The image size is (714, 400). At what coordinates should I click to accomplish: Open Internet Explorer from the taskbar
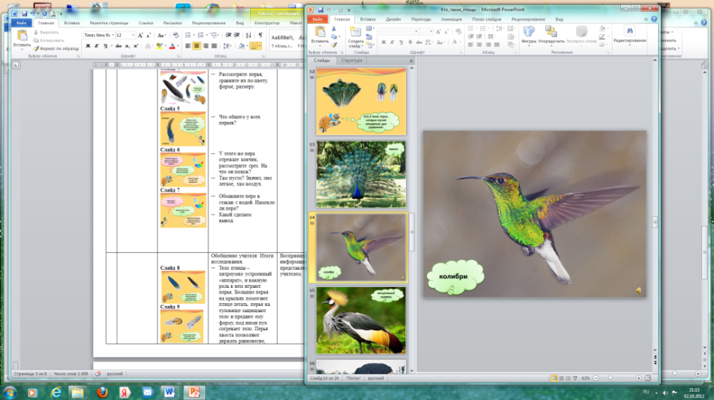tap(55, 392)
